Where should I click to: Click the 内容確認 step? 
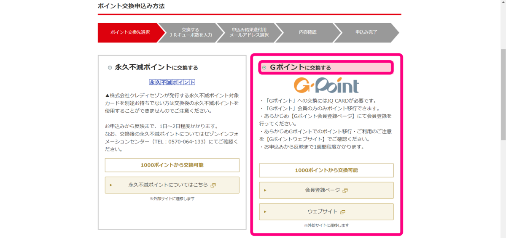308,32
